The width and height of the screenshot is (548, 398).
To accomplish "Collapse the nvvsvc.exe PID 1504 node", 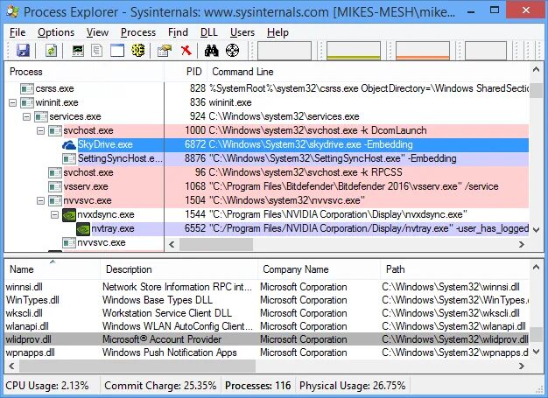I will (x=40, y=200).
